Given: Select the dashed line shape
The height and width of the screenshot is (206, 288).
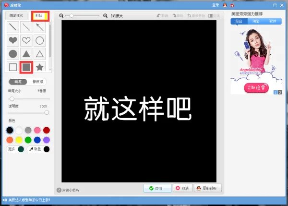Looking at the screenshot, I should [x=26, y=27].
